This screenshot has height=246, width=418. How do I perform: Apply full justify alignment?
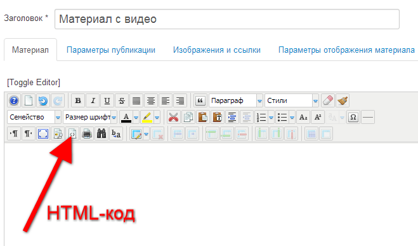click(x=136, y=100)
